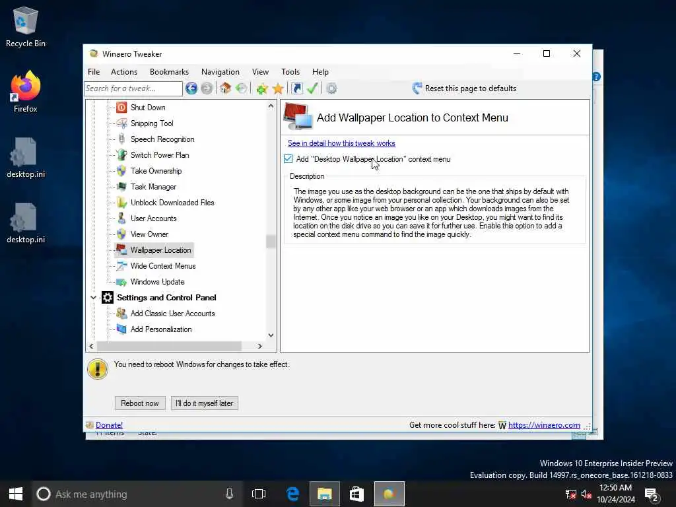Click Reset this page to defaults
This screenshot has height=507, width=676.
(464, 88)
